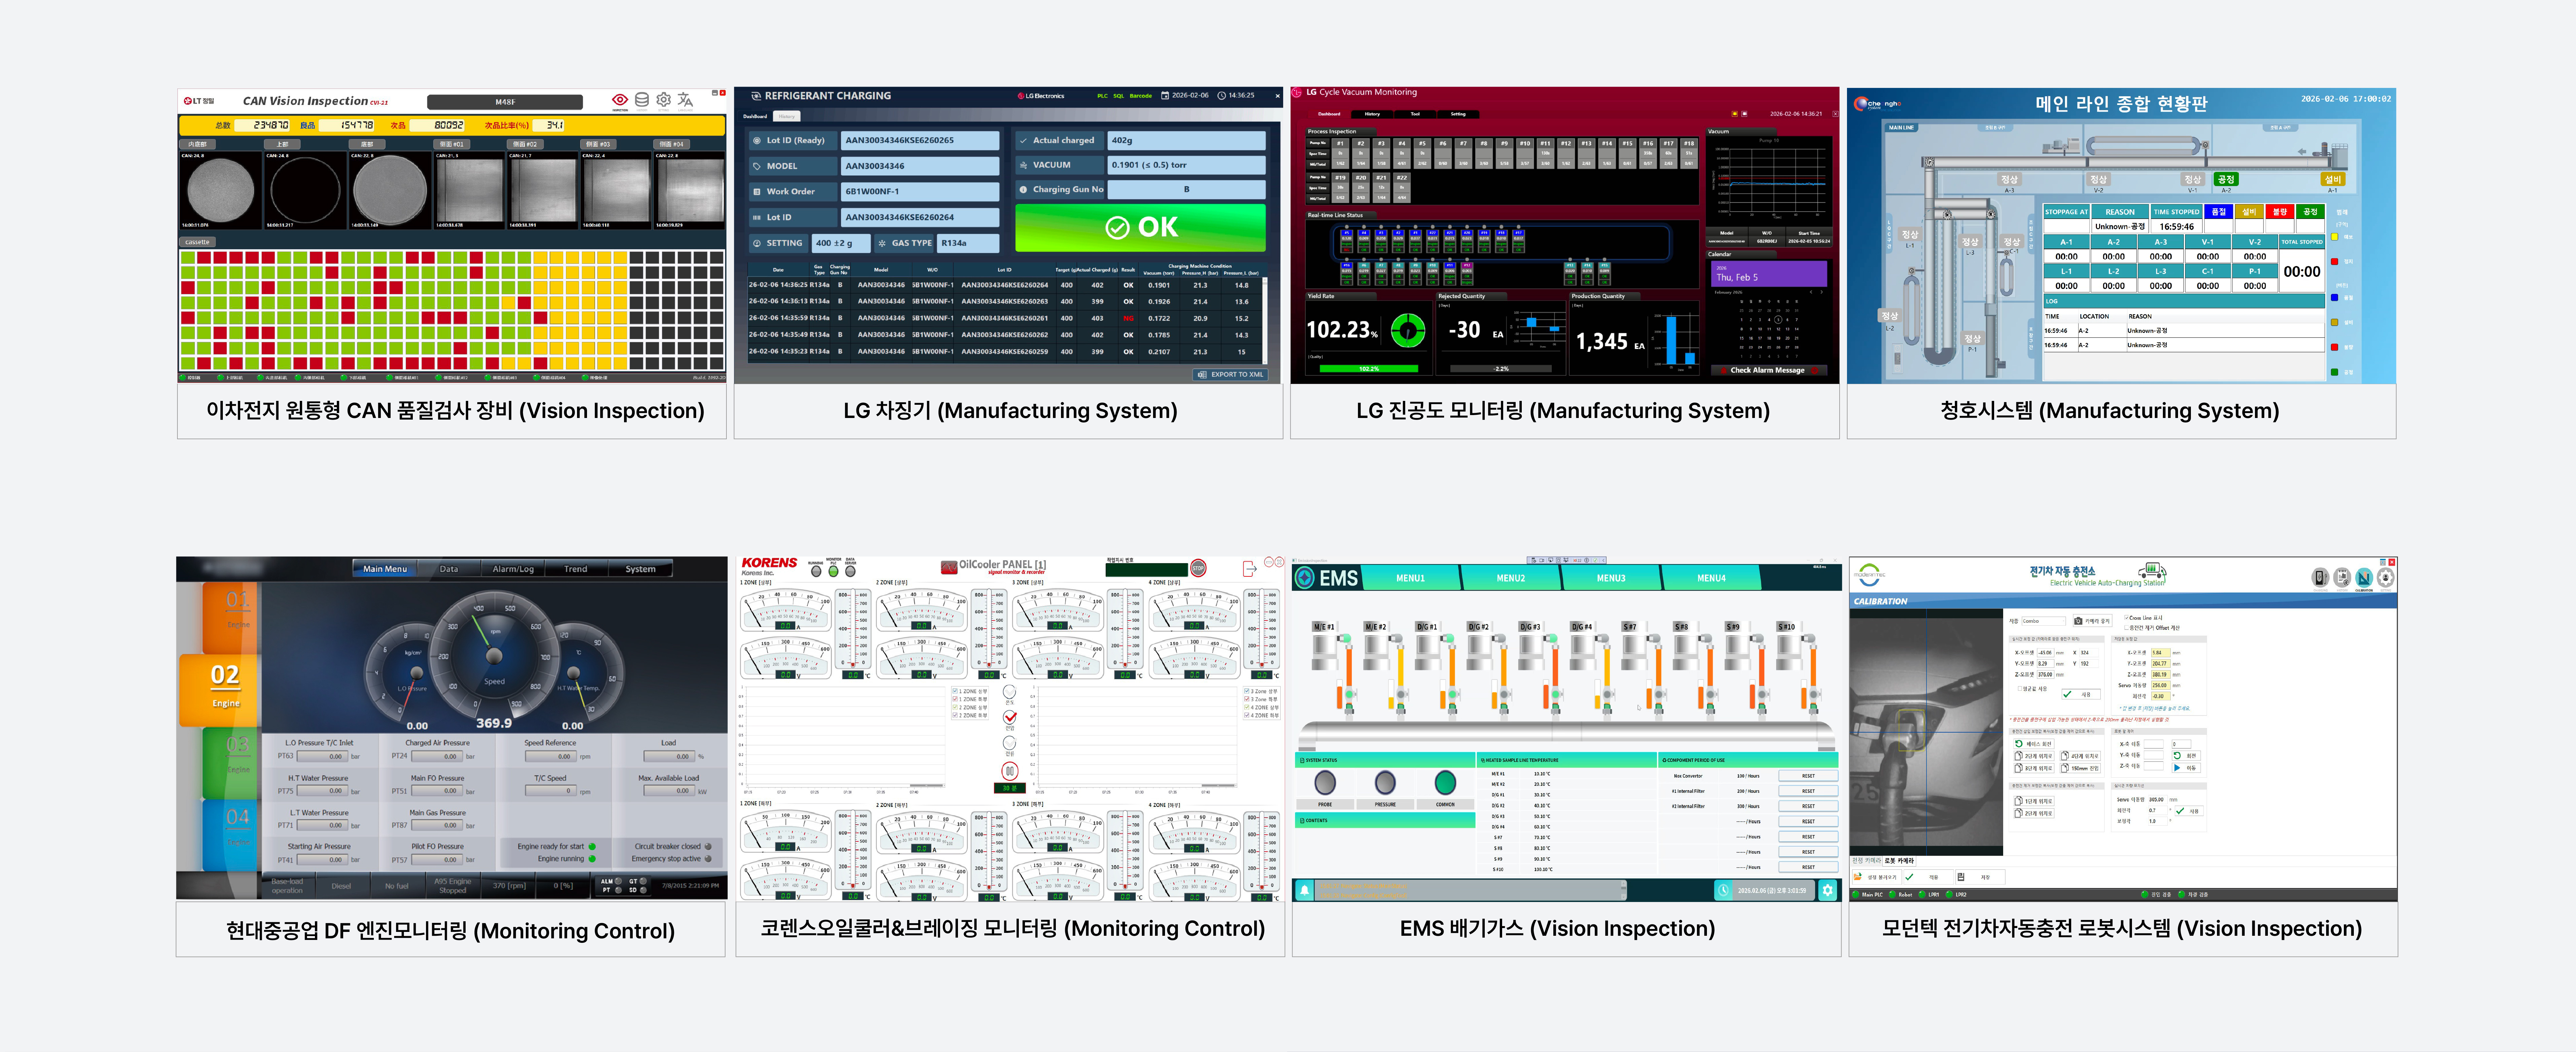
Task: Select 전류 option in OilCooler Panel
Action: click(x=1010, y=743)
